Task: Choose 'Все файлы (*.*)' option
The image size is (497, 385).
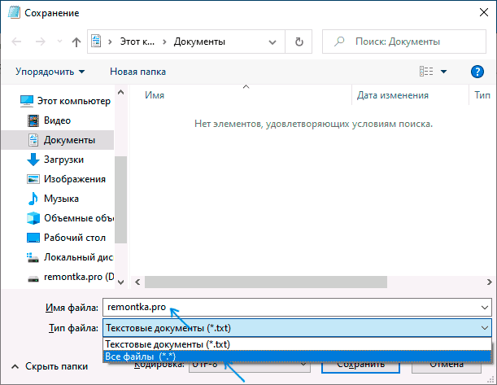Action: tap(298, 357)
